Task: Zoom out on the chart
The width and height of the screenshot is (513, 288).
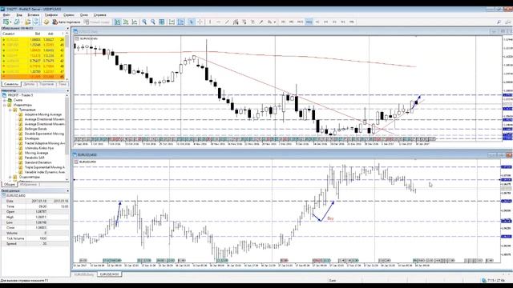Action: pyautogui.click(x=153, y=22)
